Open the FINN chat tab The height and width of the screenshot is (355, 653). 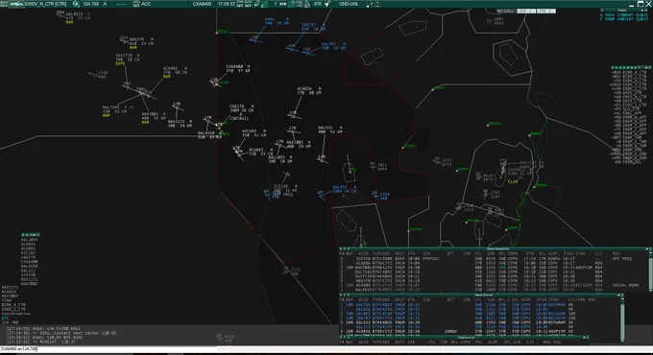click(x=7, y=300)
